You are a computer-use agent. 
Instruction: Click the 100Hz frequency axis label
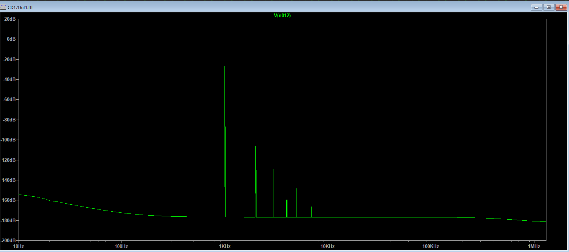pyautogui.click(x=122, y=246)
